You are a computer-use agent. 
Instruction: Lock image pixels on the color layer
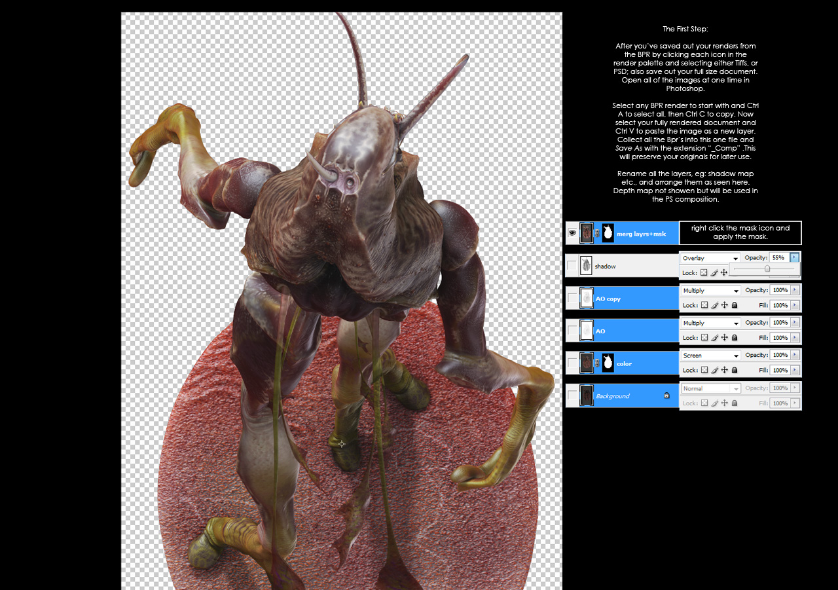coord(714,370)
